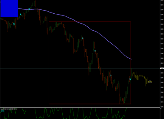This screenshot has height=119, width=164.
Task: Select cyan arrow marker on purple average line
Action: [29, 9]
